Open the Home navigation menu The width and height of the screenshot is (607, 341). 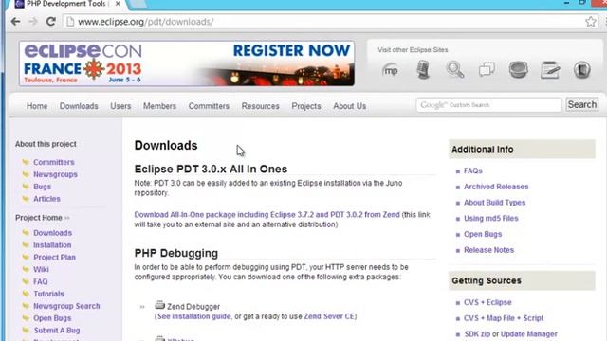[37, 106]
